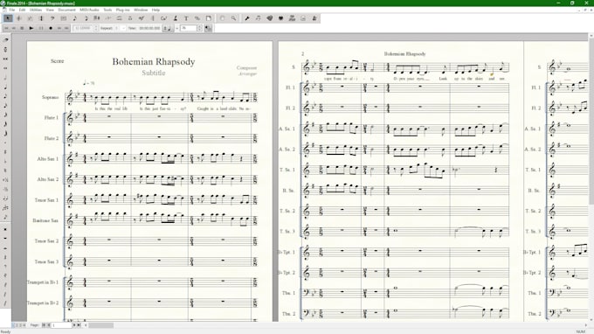Select the Key Signature tool

[x=30, y=18]
